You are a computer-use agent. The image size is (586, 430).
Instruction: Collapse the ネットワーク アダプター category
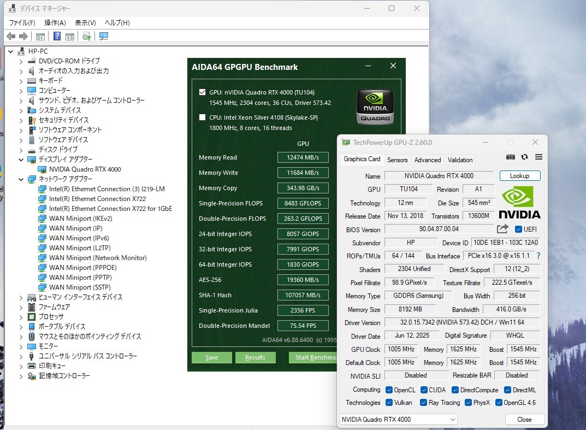click(21, 179)
